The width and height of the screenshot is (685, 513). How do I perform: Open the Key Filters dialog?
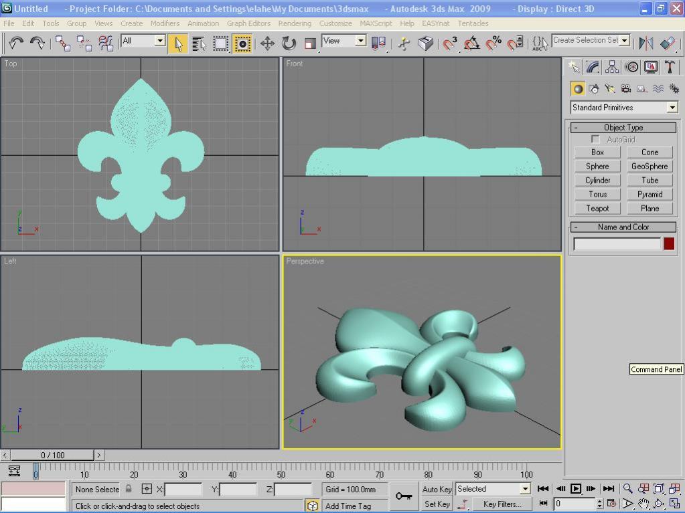coord(502,504)
